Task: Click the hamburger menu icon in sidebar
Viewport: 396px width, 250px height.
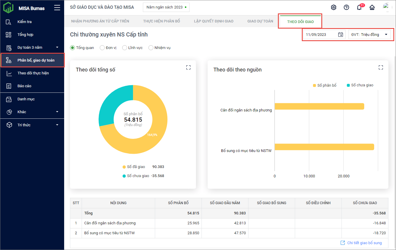Action: click(x=57, y=8)
